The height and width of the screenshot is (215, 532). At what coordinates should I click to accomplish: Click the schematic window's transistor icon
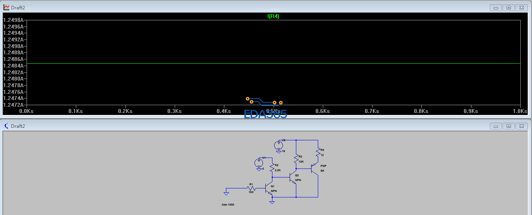tap(6, 126)
